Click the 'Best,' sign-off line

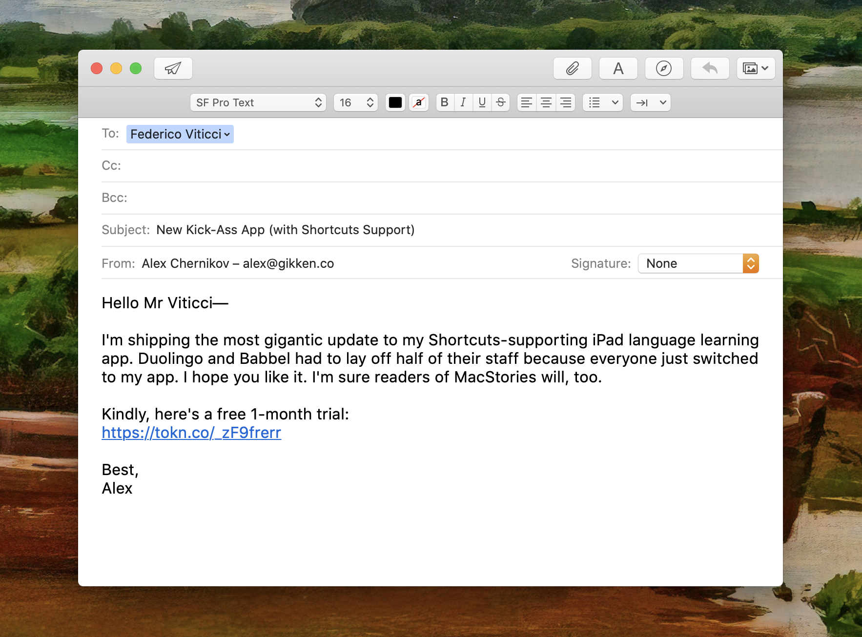120,470
